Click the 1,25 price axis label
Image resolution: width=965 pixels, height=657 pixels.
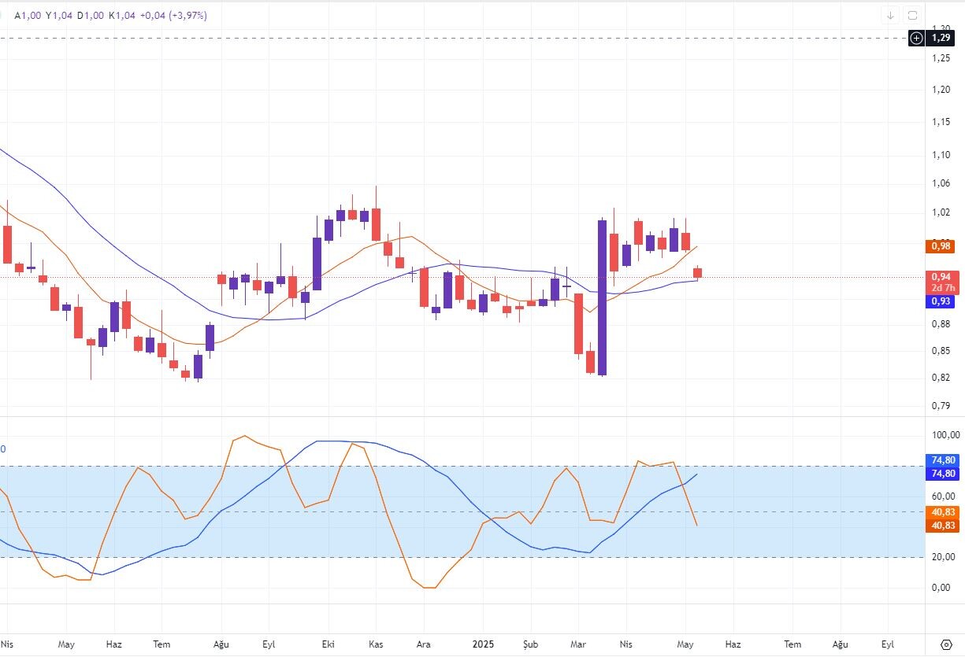(x=940, y=58)
